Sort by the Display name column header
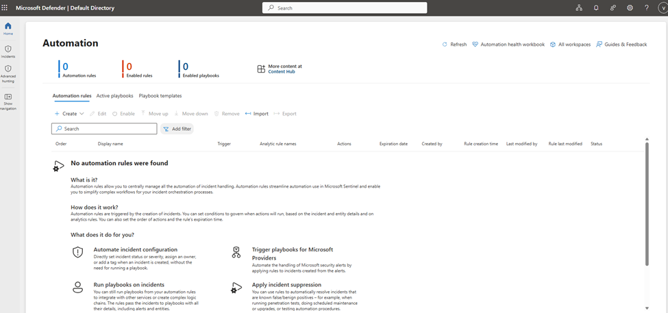668x313 pixels. tap(110, 144)
